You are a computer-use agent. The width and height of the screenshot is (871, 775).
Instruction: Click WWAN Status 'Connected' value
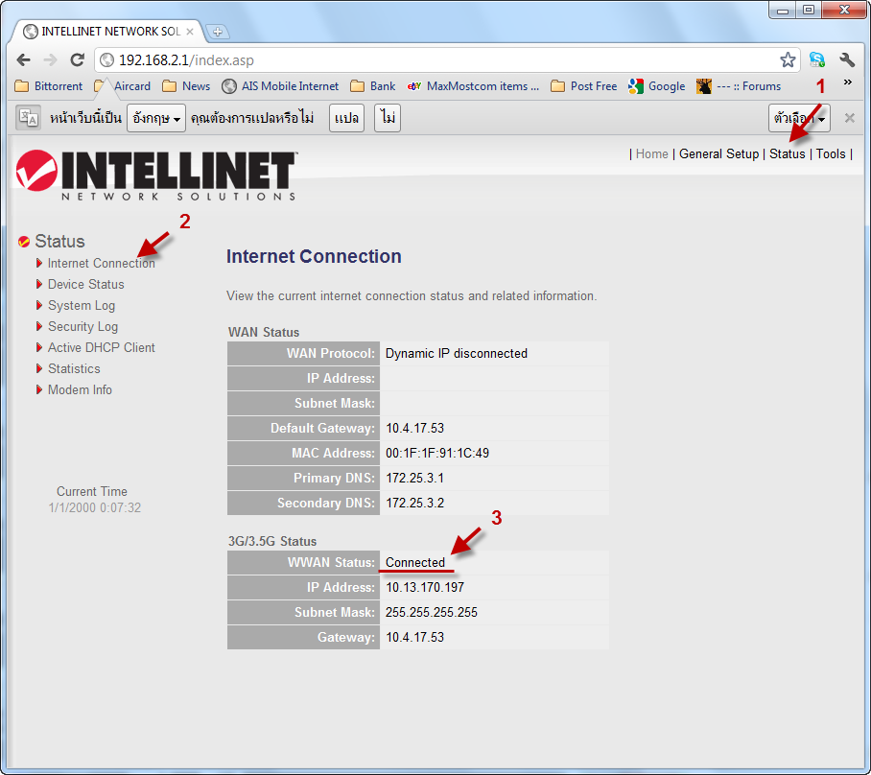click(x=415, y=563)
